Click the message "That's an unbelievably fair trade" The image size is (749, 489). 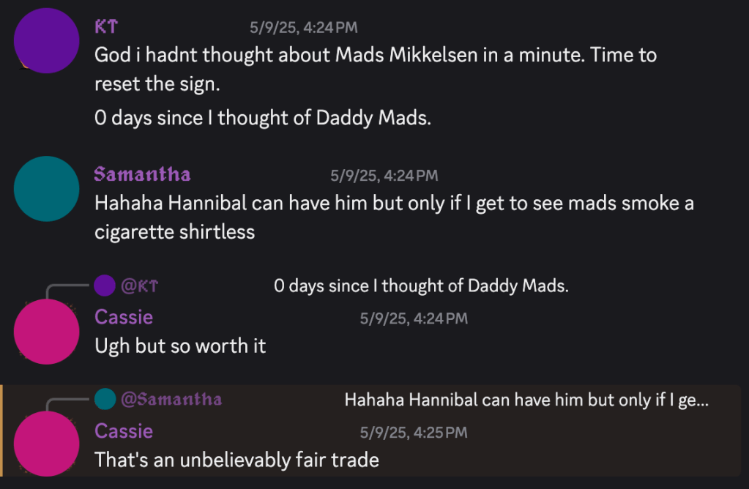[236, 460]
